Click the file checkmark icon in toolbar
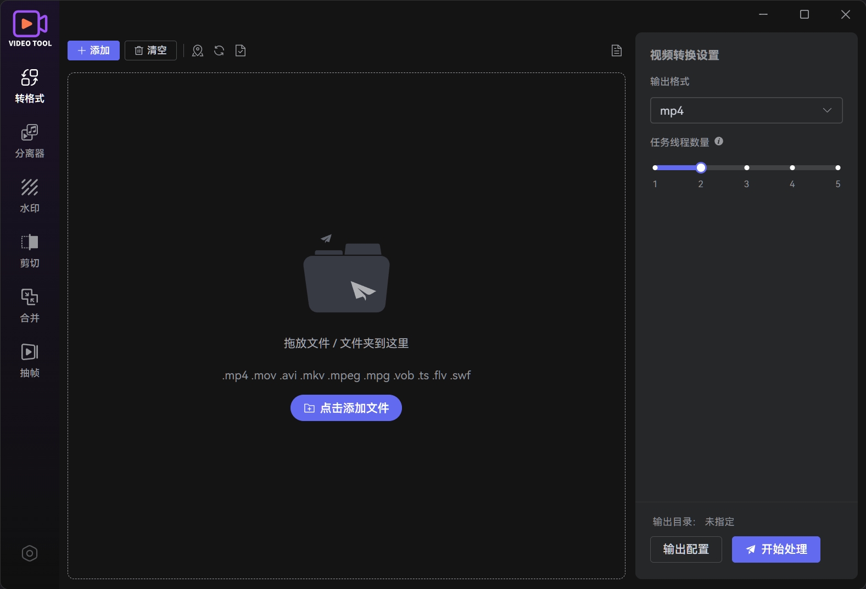 point(241,51)
